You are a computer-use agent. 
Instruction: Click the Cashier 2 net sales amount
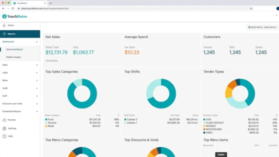point(174,119)
